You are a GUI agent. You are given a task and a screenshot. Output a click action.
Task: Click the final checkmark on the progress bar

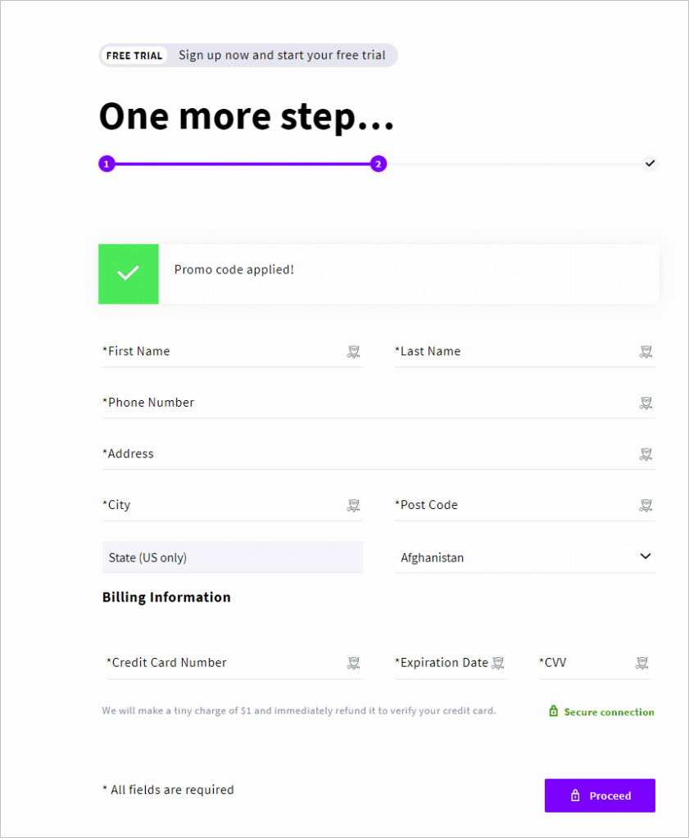tap(650, 163)
